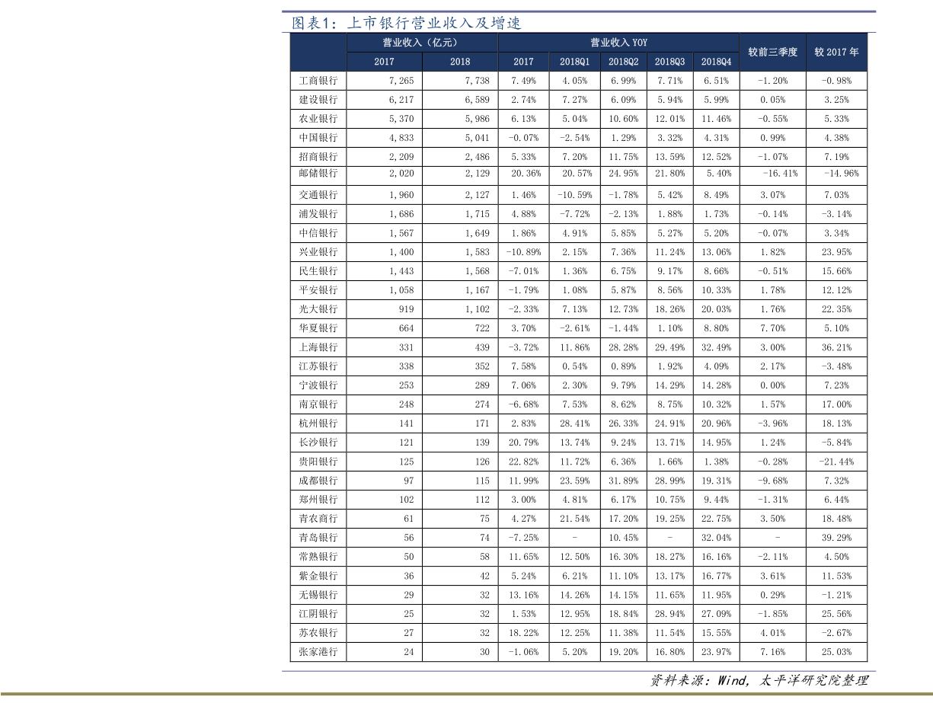Screen dimensions: 933x703
Task: Select the 招商银行 row label
Action: click(x=318, y=157)
